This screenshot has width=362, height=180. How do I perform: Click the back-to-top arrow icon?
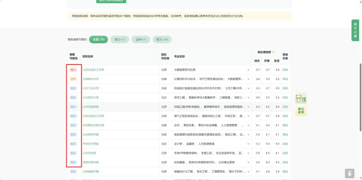click(x=350, y=174)
